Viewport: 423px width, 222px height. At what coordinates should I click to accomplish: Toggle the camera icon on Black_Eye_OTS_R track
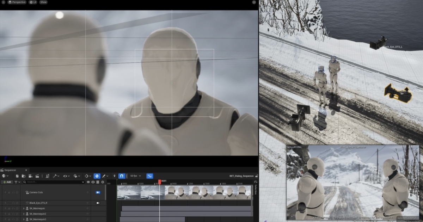point(98,203)
